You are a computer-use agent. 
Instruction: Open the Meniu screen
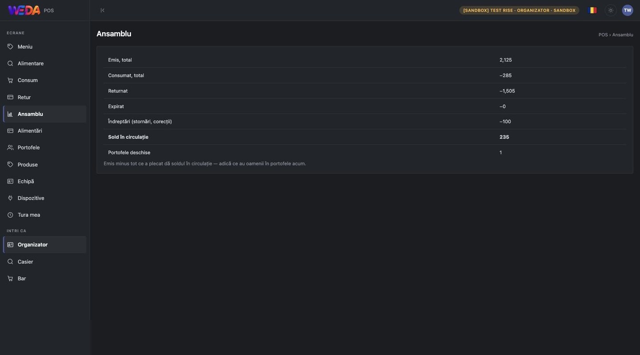(44, 47)
